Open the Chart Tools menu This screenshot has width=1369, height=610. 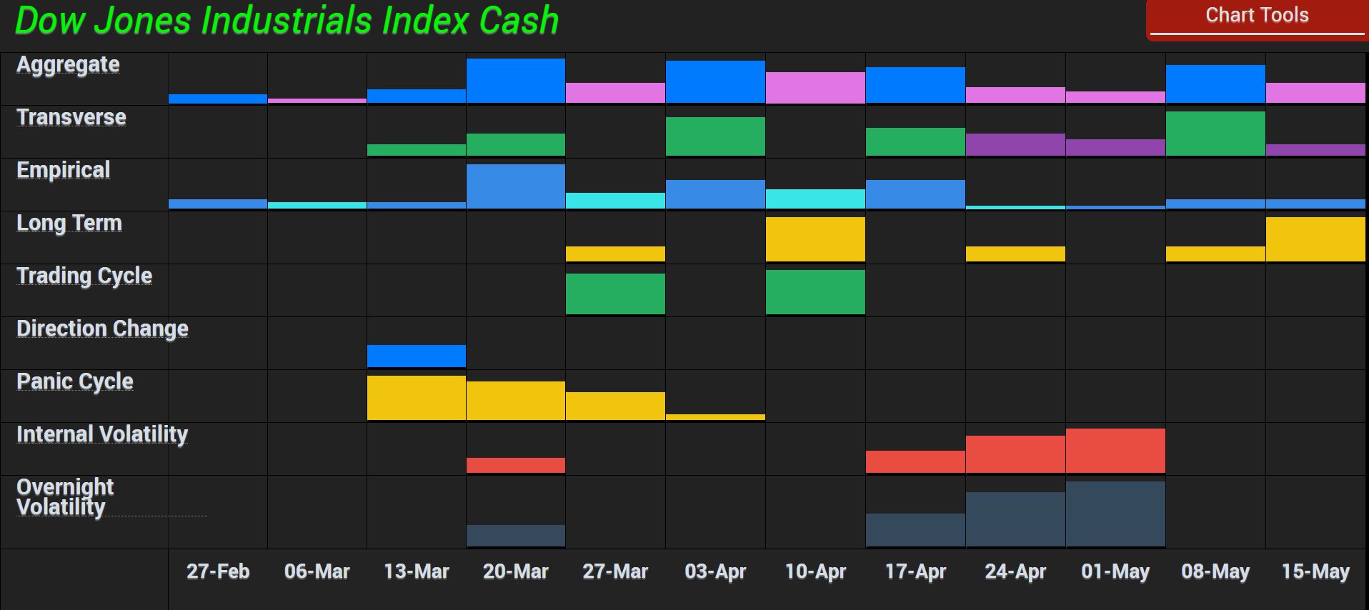(x=1256, y=16)
